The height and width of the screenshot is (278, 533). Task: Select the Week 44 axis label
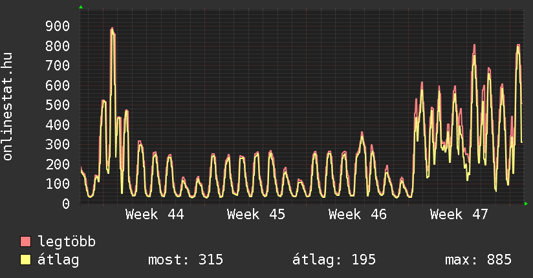tap(155, 214)
